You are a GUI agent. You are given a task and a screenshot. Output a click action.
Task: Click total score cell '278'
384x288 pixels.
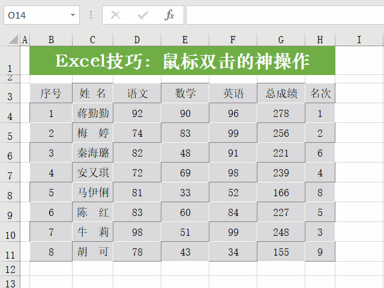click(281, 113)
